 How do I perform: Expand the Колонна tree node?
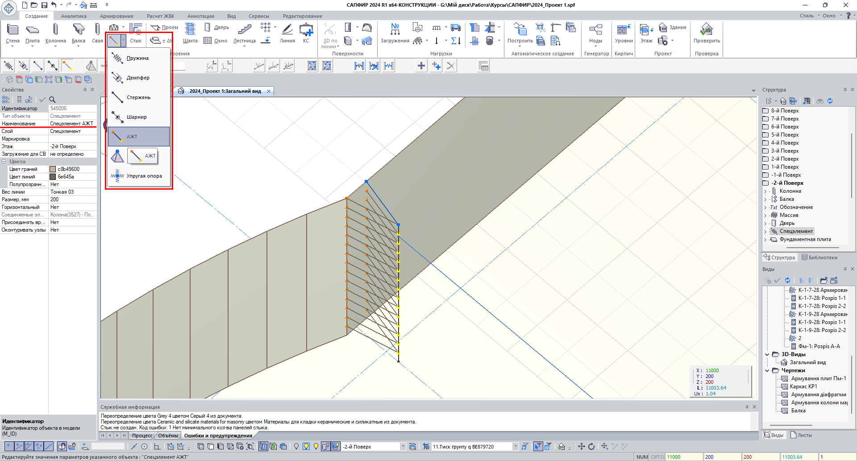pos(765,191)
